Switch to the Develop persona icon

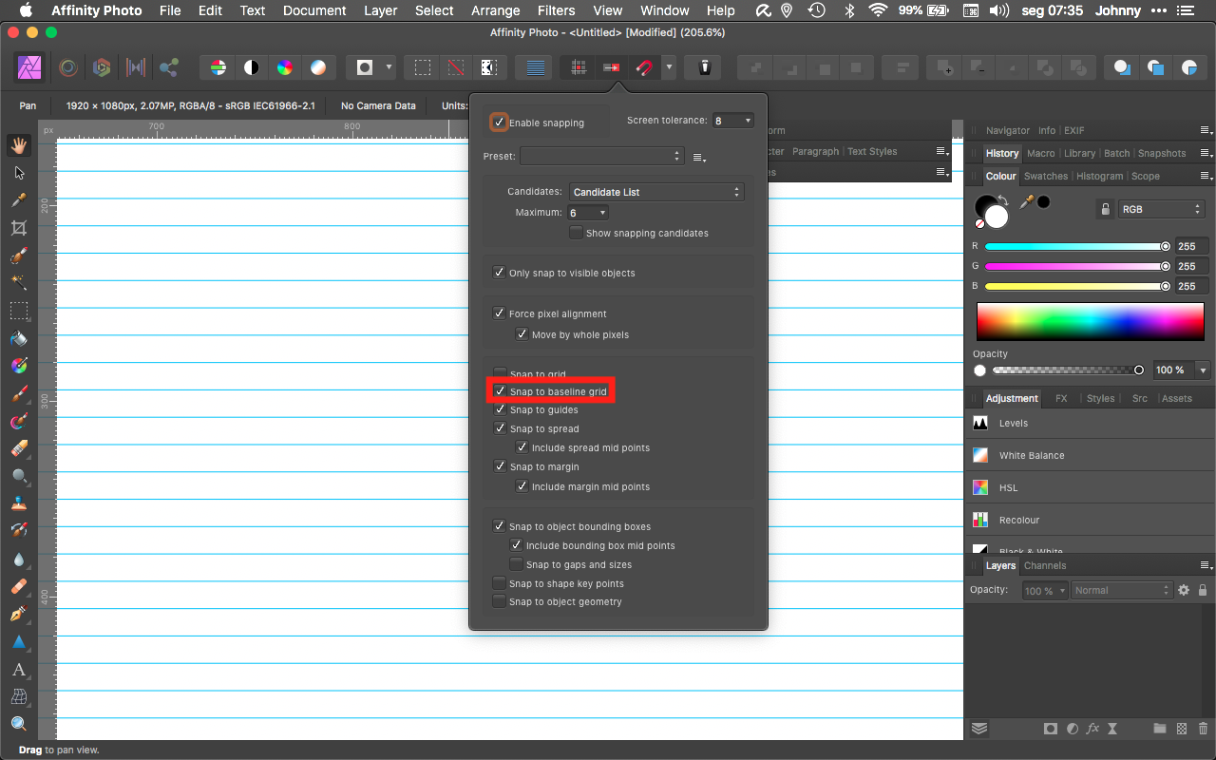(x=102, y=67)
